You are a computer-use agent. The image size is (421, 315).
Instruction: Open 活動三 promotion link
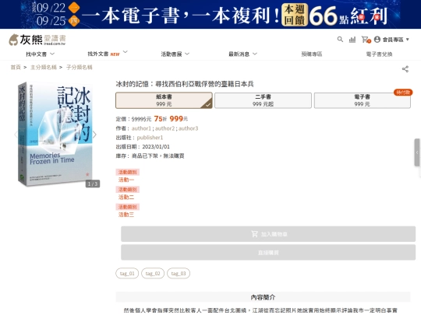coord(126,215)
